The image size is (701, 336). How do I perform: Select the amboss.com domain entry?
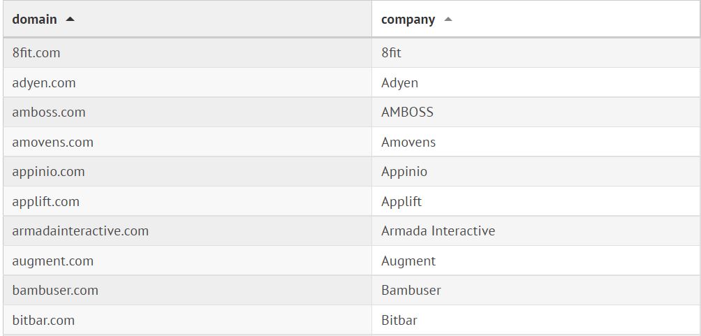[49, 112]
